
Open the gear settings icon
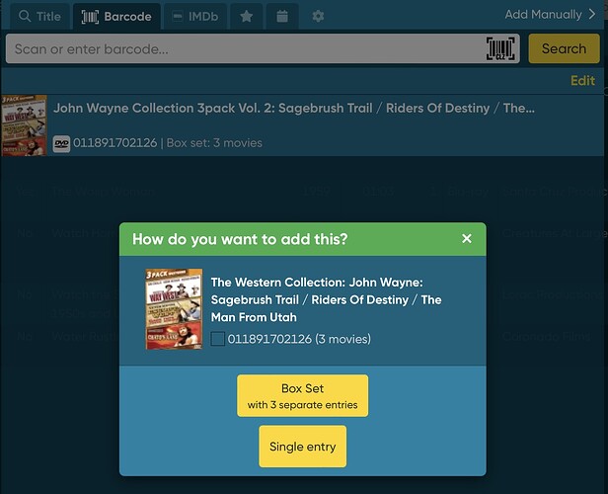coord(317,17)
